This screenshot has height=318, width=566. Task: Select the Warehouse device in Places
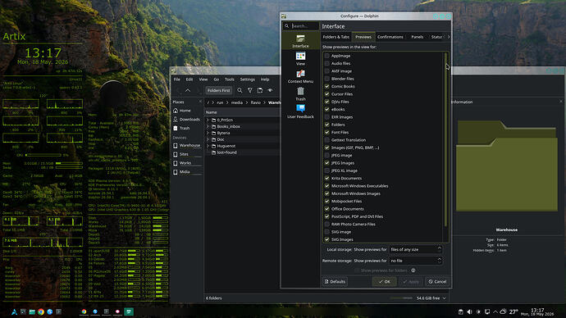click(187, 145)
